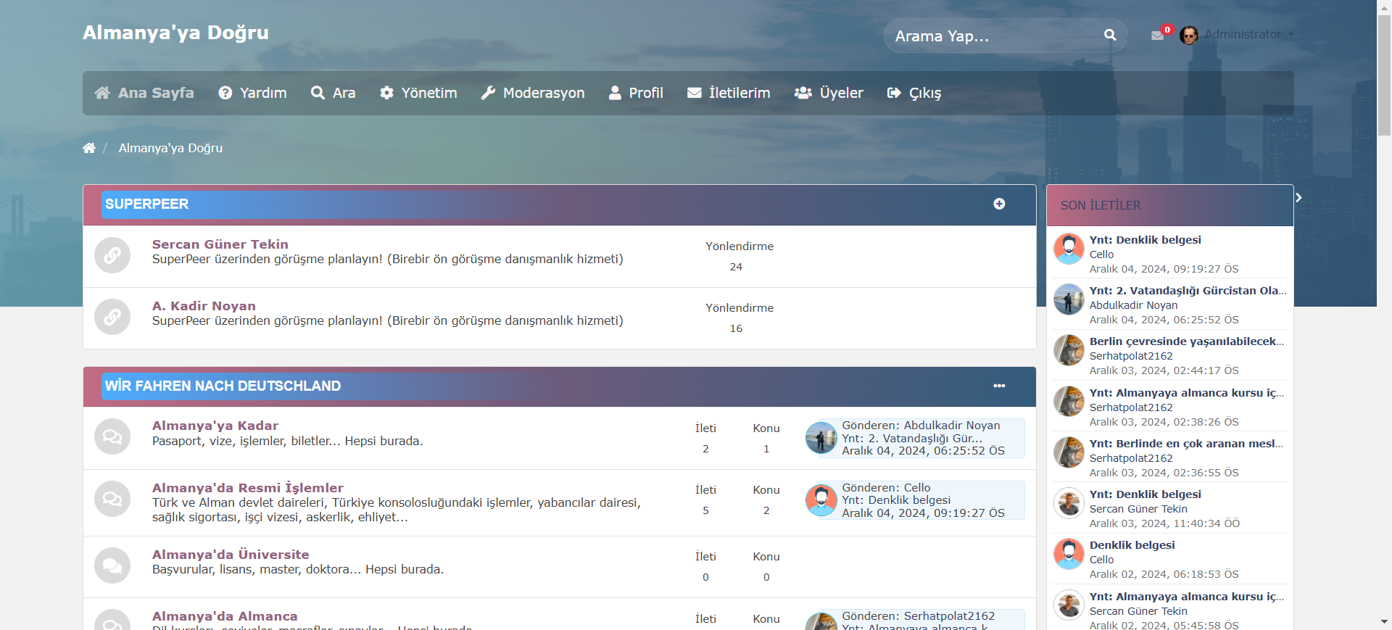Viewport: 1392px width, 630px height.
Task: Click the redirect link icon beside Sercan Güner Tekin
Action: click(112, 255)
